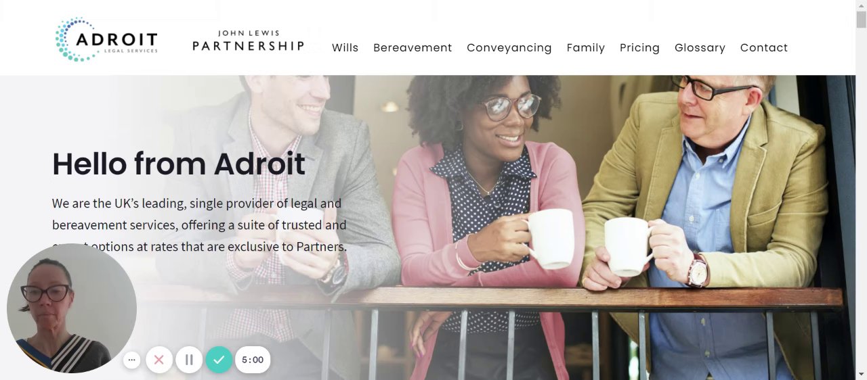Click the page scrollbar thumb
Viewport: 867px width, 380px height.
862,19
